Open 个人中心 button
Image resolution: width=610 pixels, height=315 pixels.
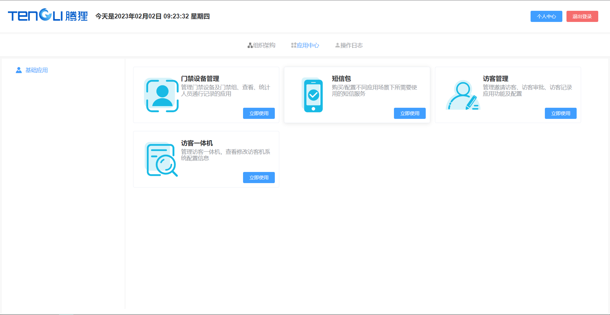[546, 17]
